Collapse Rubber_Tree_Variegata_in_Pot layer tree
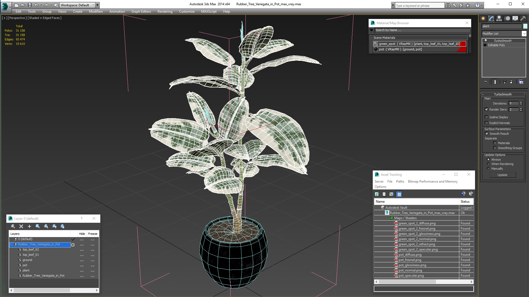529x297 pixels. 11,244
